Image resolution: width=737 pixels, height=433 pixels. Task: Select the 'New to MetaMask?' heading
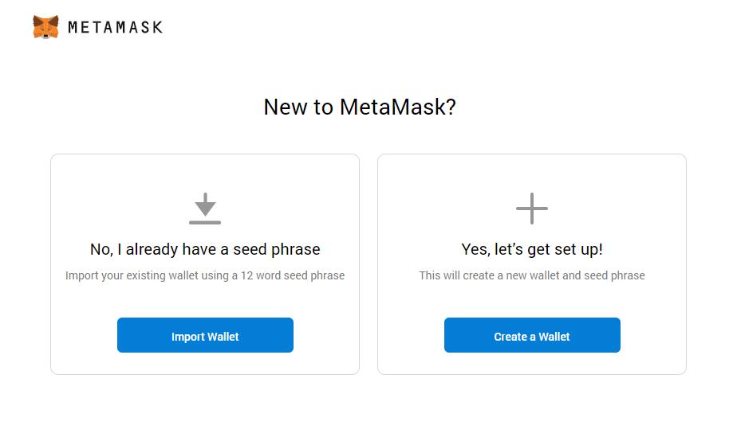[360, 107]
